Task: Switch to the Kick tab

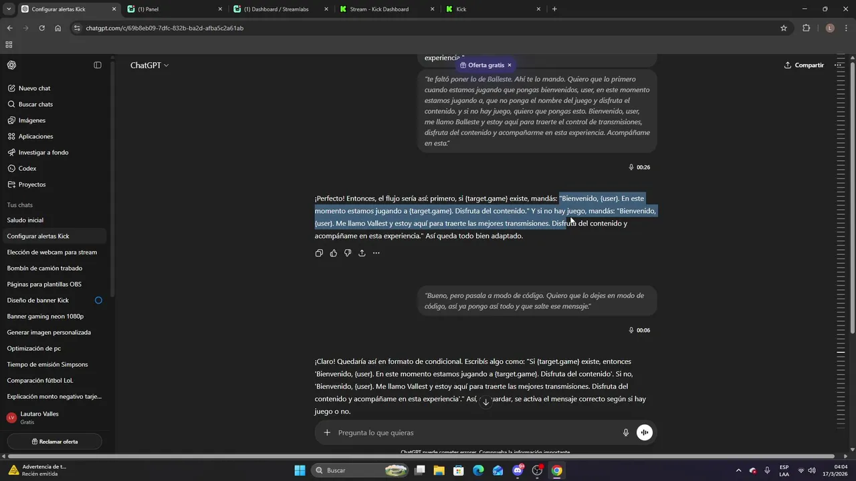Action: coord(493,9)
